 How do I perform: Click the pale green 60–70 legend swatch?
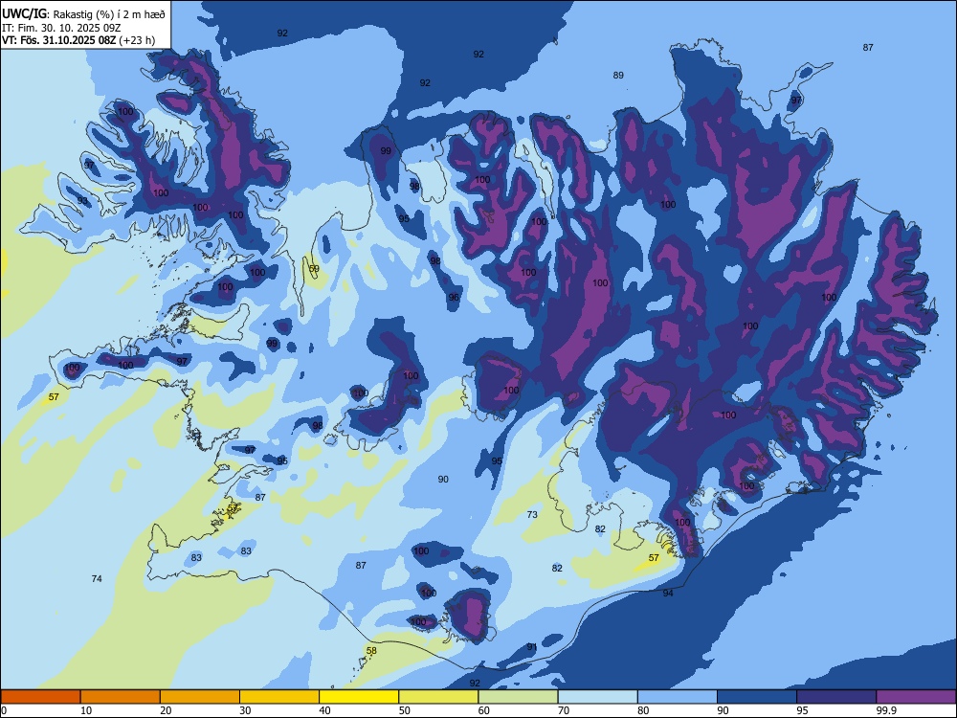518,697
